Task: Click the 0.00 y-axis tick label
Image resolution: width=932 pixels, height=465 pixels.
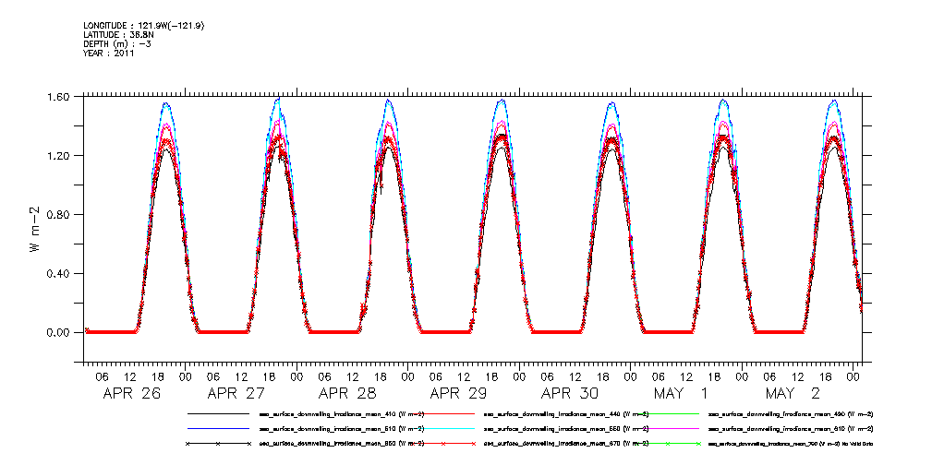Action: (x=59, y=332)
